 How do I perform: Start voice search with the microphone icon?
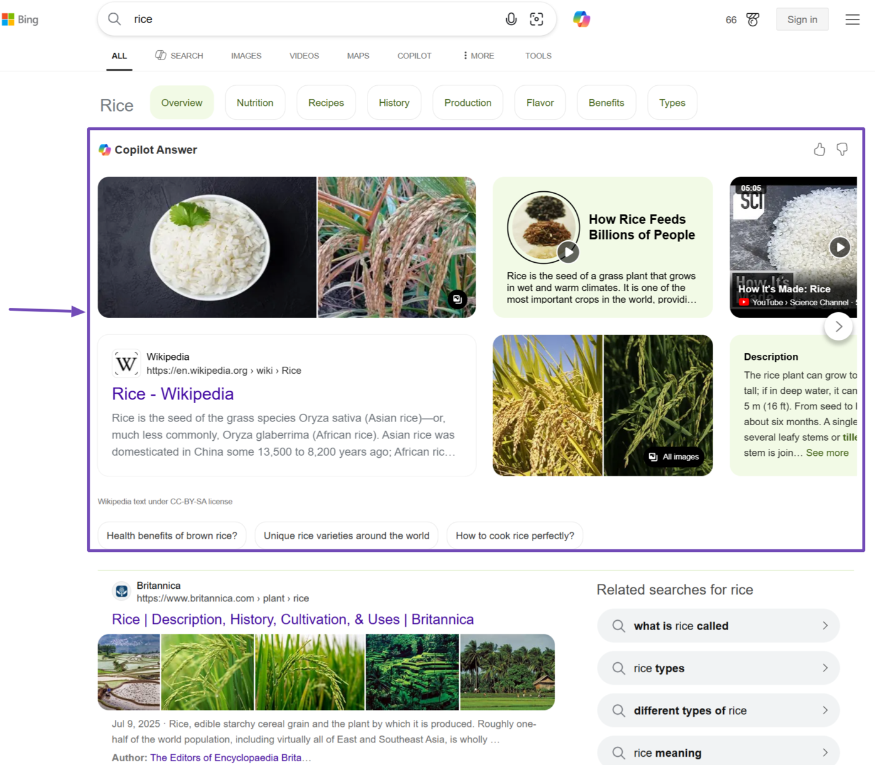pyautogui.click(x=511, y=19)
